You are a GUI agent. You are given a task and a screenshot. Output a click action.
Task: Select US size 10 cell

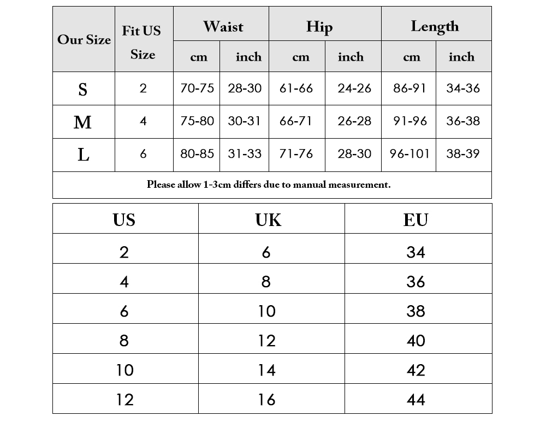pyautogui.click(x=126, y=368)
